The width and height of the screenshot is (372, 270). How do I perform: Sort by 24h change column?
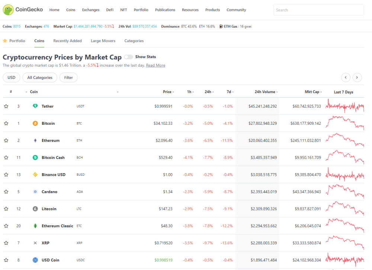point(209,92)
